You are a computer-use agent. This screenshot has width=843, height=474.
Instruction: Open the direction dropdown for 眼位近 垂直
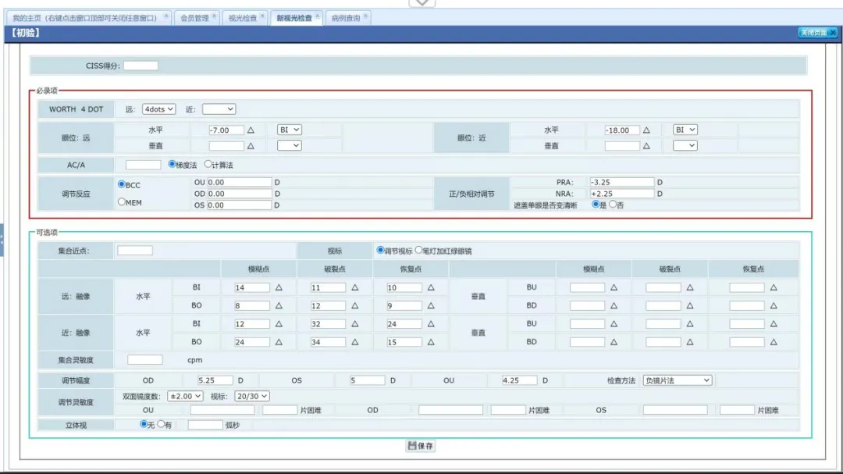[x=685, y=145]
